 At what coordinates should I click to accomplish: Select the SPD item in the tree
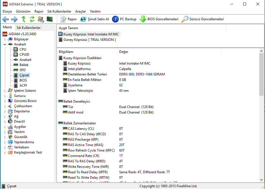pos(22,70)
